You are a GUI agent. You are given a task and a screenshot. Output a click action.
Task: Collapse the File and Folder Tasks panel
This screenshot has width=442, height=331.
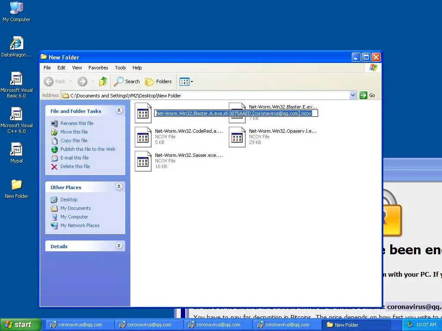119,110
